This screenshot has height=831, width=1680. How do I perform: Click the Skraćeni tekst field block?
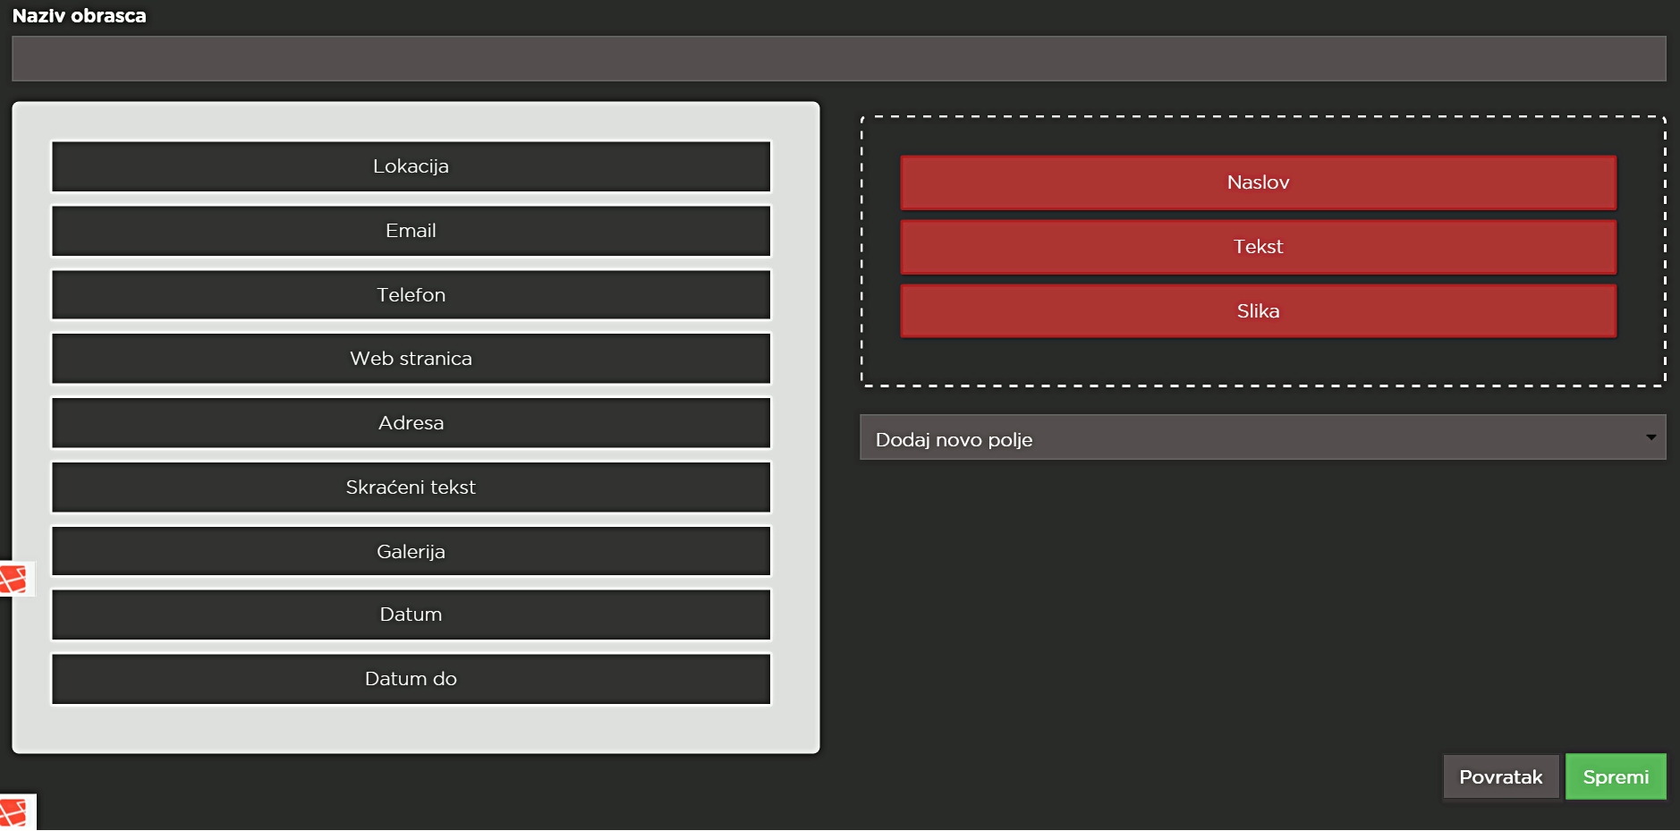point(411,488)
